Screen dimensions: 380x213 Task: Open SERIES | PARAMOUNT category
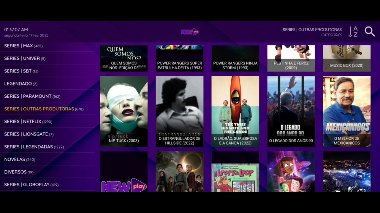(47, 96)
